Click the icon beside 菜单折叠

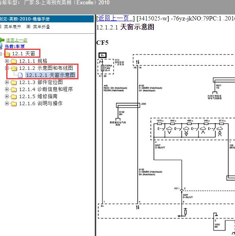click(28, 27)
